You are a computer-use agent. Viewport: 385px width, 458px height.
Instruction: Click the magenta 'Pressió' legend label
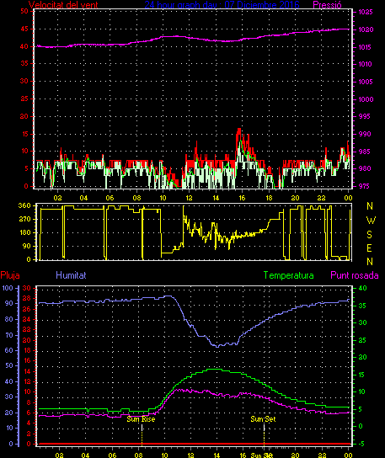point(327,4)
